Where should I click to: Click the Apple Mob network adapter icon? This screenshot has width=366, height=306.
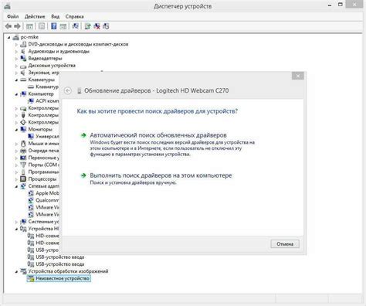tap(31, 193)
